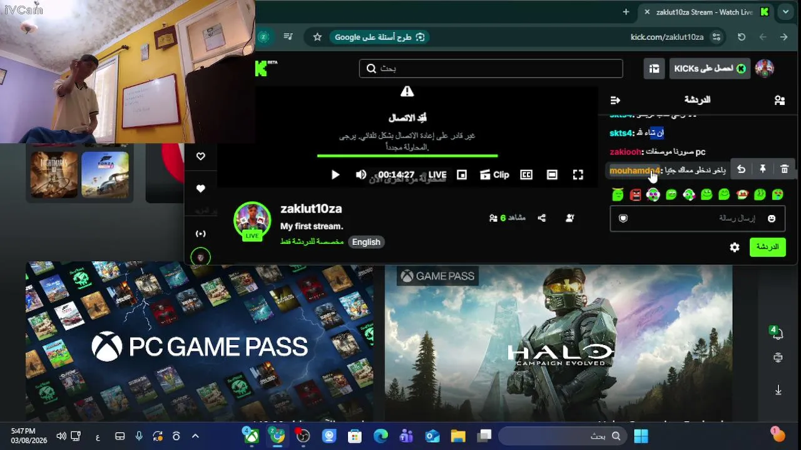
Task: Open Outlook in taskbar
Action: tap(432, 436)
